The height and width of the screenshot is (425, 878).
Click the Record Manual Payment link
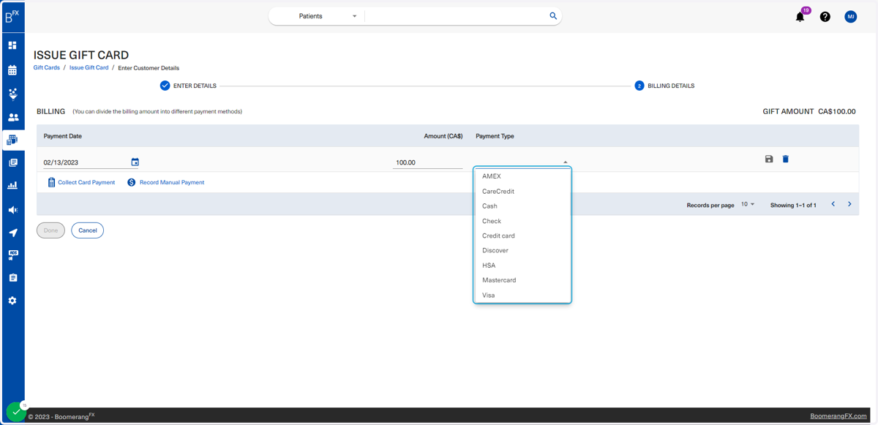pos(166,182)
